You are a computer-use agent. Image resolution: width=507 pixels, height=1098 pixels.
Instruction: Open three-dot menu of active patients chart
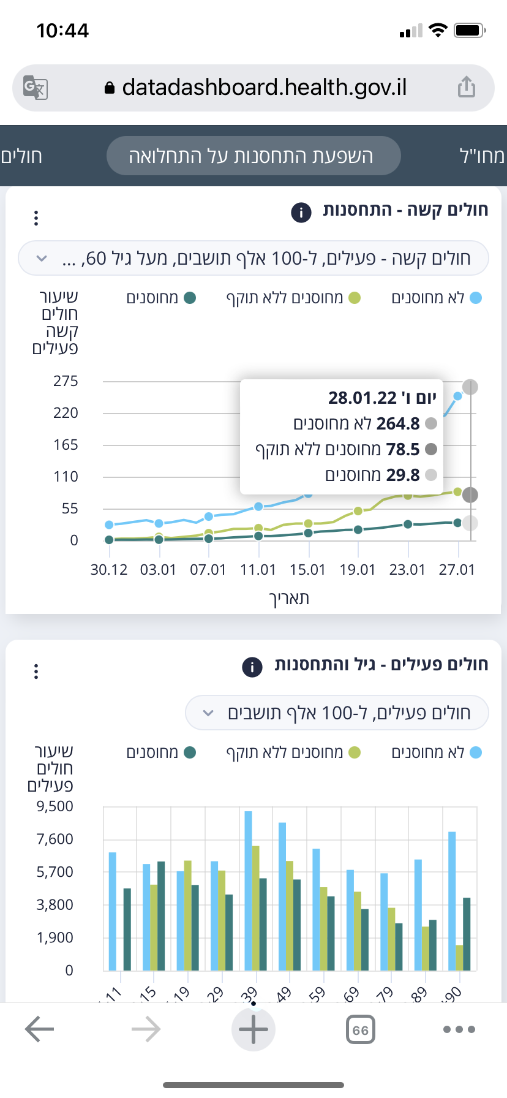pos(36,672)
